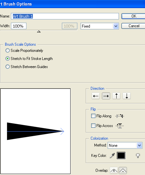Choose the second overlap no-adjust option
Screen dimensions: 145x175
click(123, 170)
